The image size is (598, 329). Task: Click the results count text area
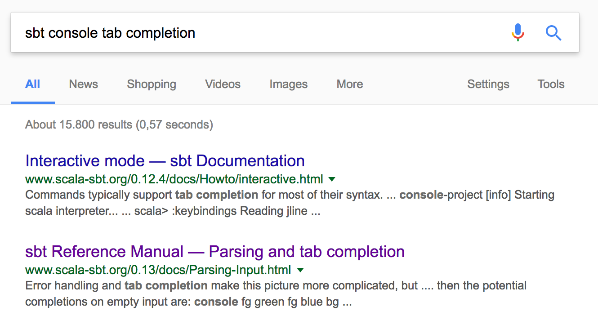119,124
